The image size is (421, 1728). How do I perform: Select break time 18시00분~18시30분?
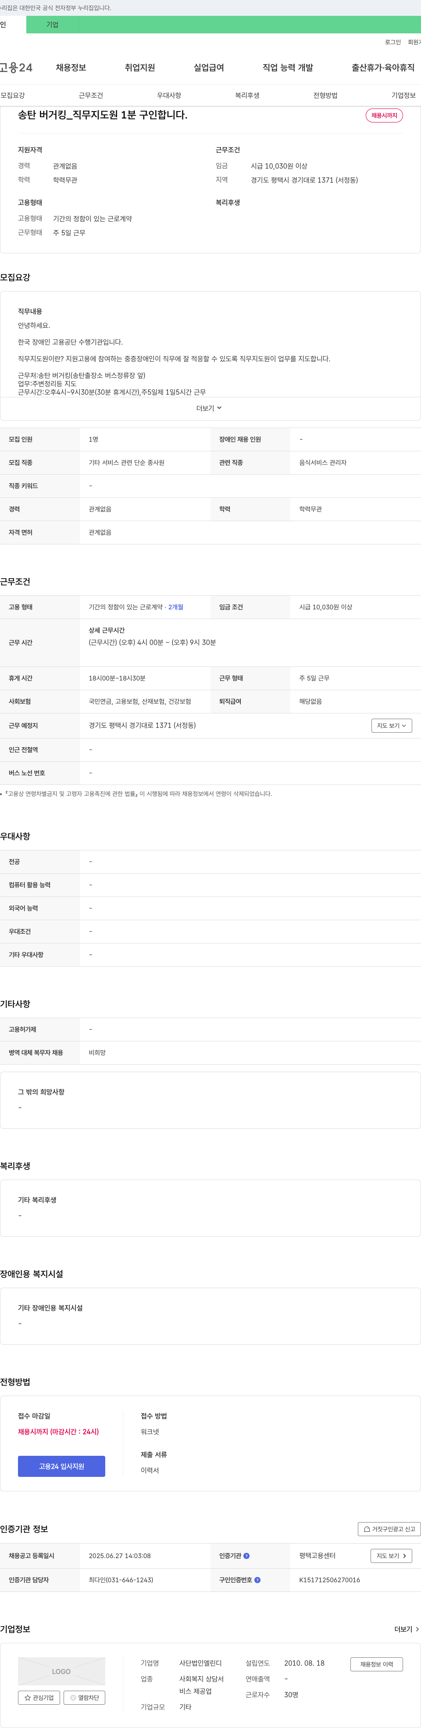point(117,678)
